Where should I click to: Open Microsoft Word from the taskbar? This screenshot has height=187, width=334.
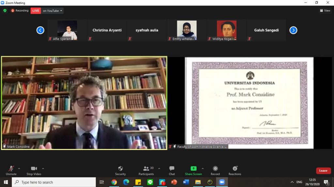(186, 182)
